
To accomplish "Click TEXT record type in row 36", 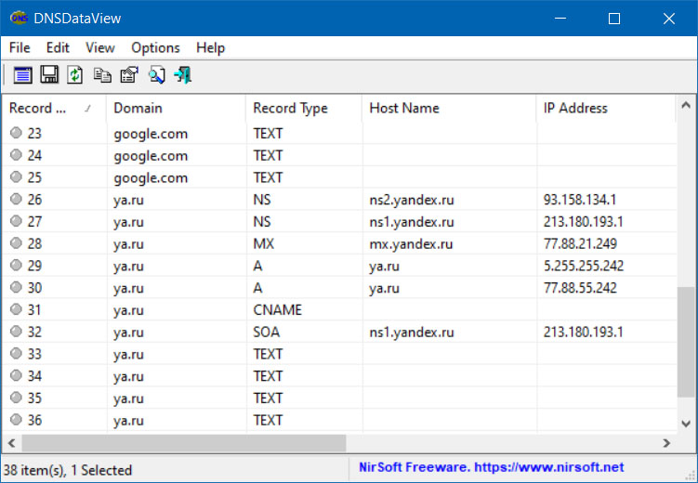I will [x=268, y=420].
